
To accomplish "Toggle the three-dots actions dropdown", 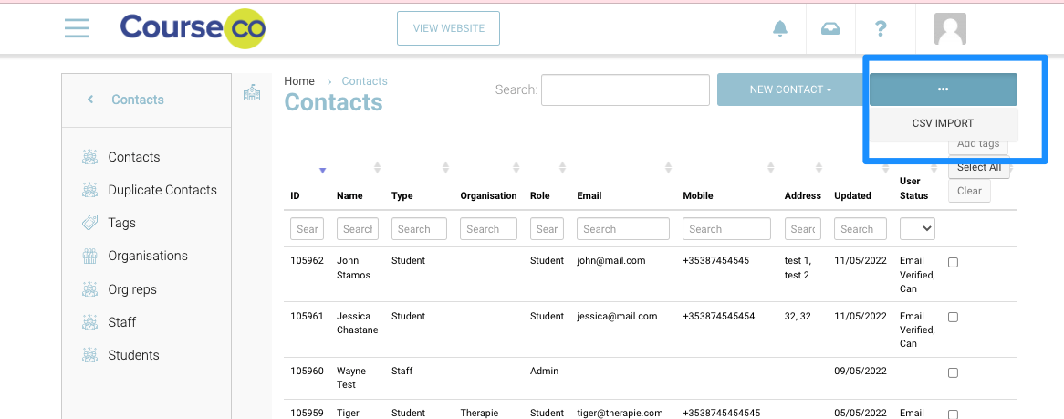I will pos(943,89).
